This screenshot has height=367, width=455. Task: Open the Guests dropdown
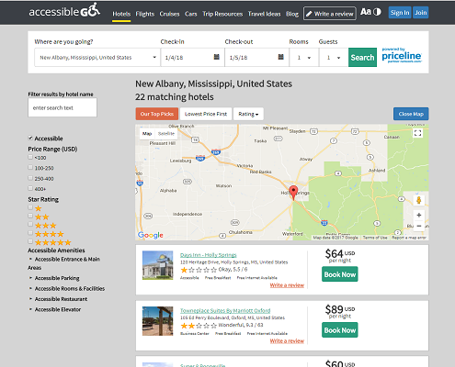(x=334, y=57)
